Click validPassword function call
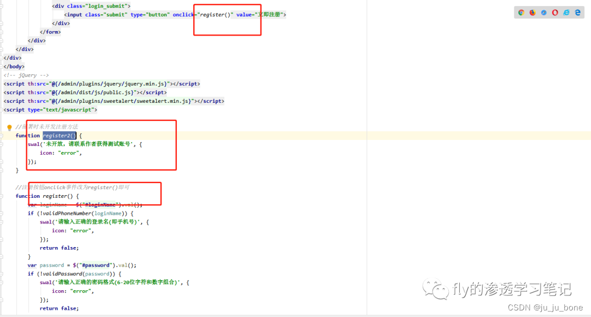The height and width of the screenshot is (317, 591). pyautogui.click(x=62, y=274)
